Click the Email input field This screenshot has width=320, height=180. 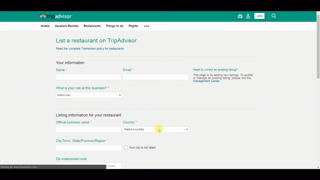point(155,77)
